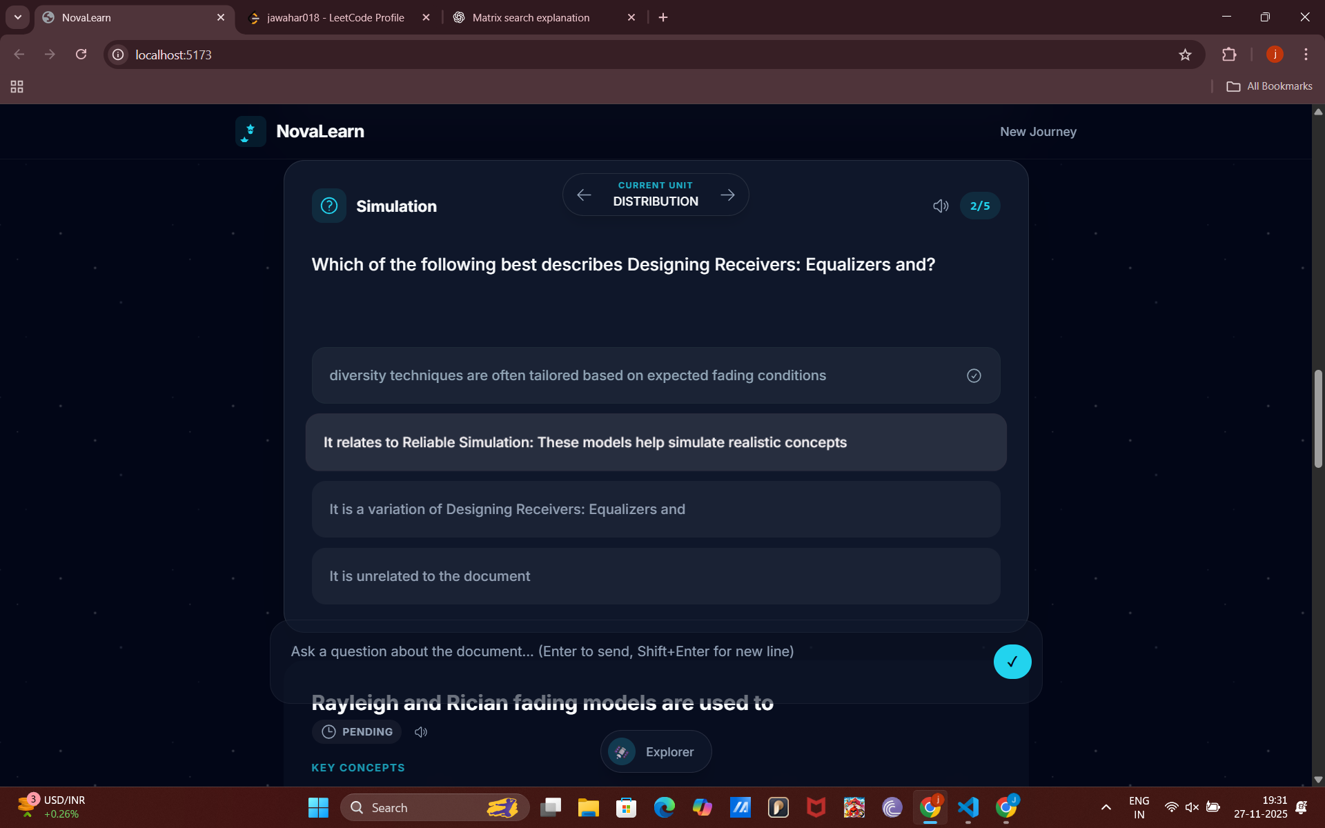Select the 'It is a variation of Designing Receivers' option
The width and height of the screenshot is (1325, 828).
tap(656, 509)
